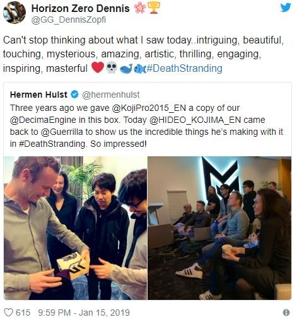Image resolution: width=297 pixels, height=322 pixels.
Task: Like the tweet via heart icon
Action: coord(8,313)
